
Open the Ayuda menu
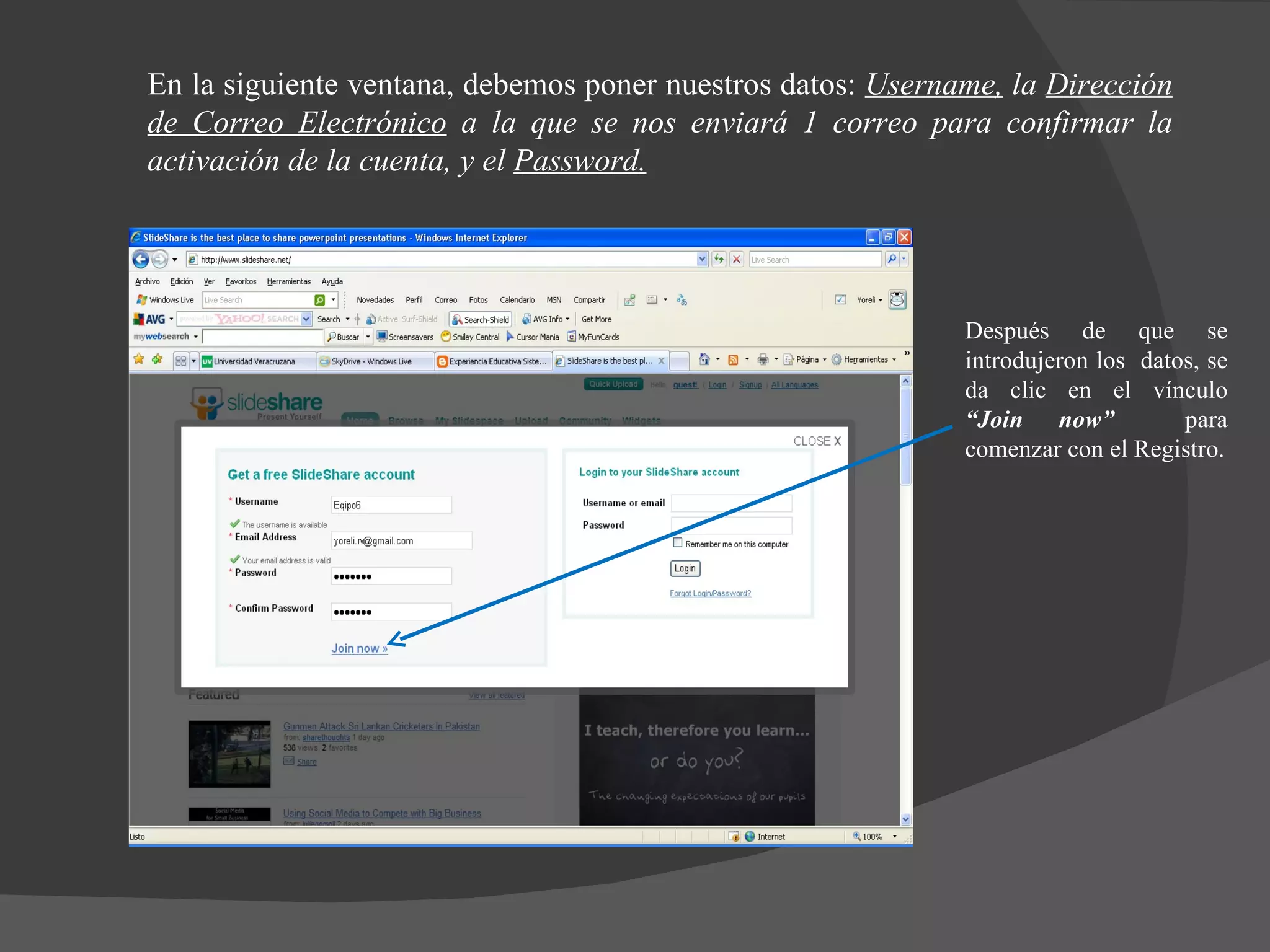332,281
